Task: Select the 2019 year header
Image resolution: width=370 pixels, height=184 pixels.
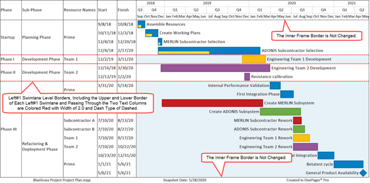Action: 207,3
